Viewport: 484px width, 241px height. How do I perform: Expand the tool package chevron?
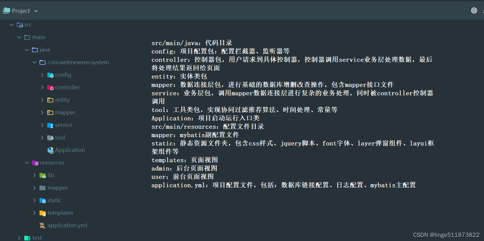[42, 138]
